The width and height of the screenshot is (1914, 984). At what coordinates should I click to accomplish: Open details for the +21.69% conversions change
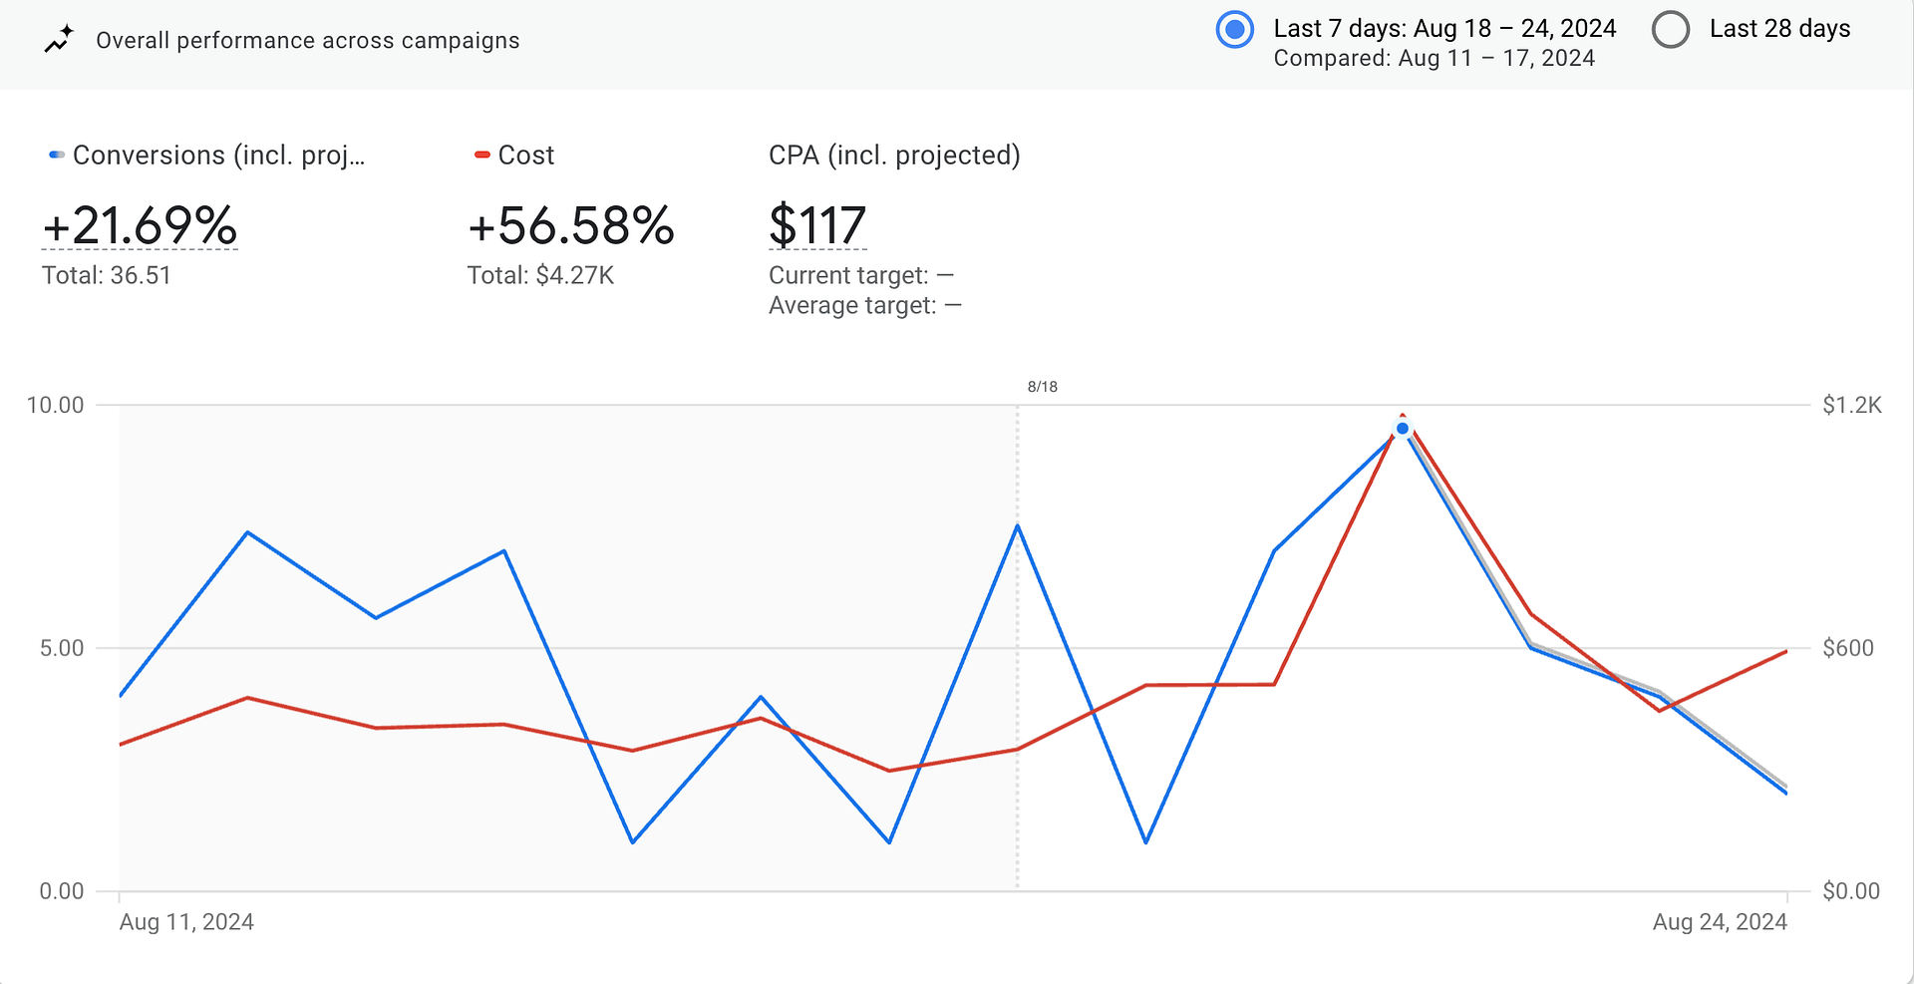click(140, 227)
